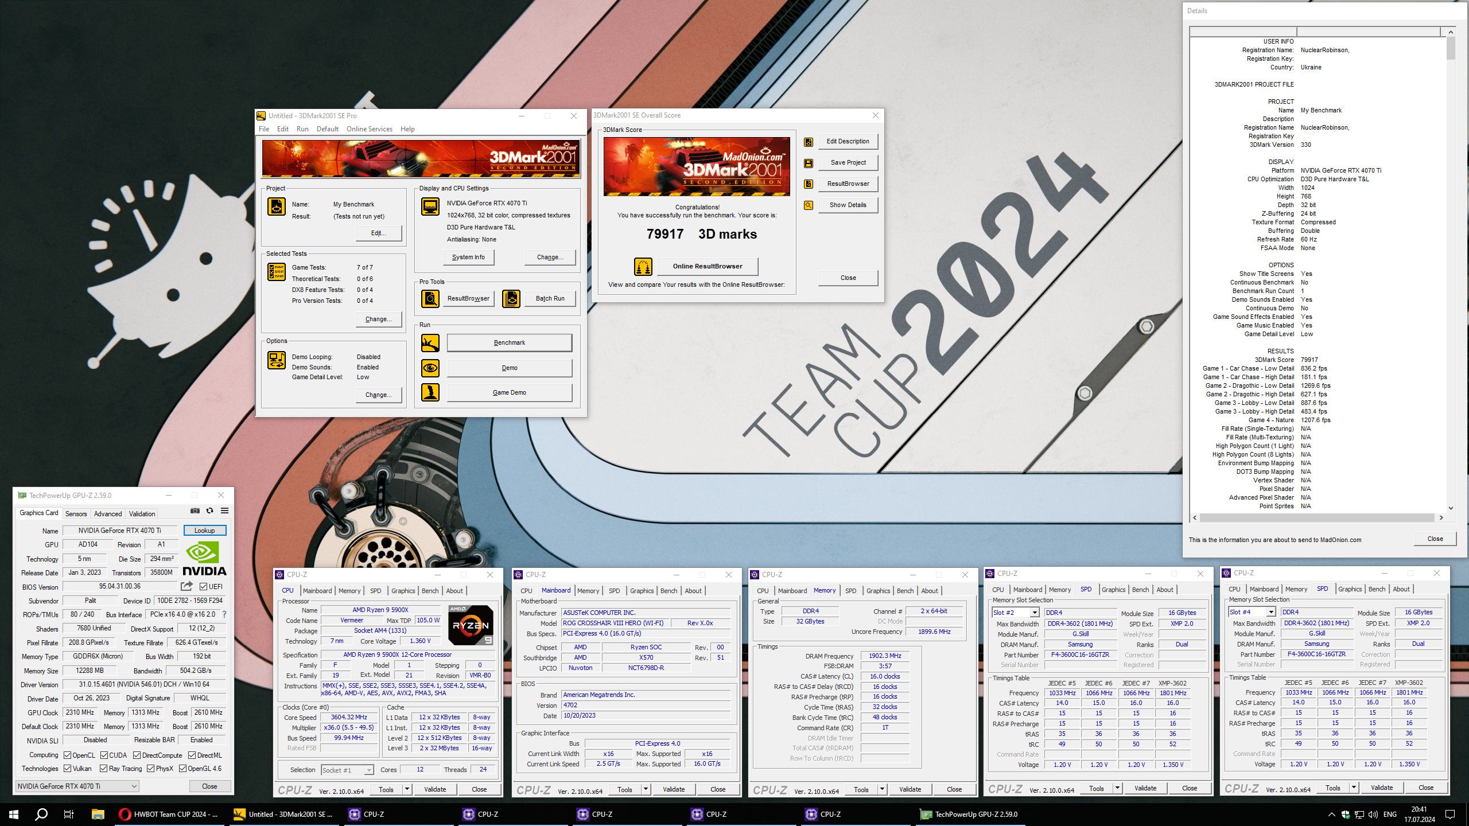Click the Options demo looping icon
Viewport: 1469px width, 826px height.
277,360
